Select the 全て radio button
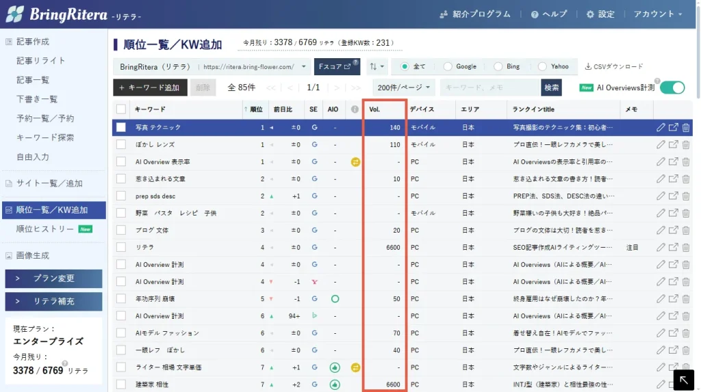Image resolution: width=701 pixels, height=392 pixels. (x=405, y=66)
